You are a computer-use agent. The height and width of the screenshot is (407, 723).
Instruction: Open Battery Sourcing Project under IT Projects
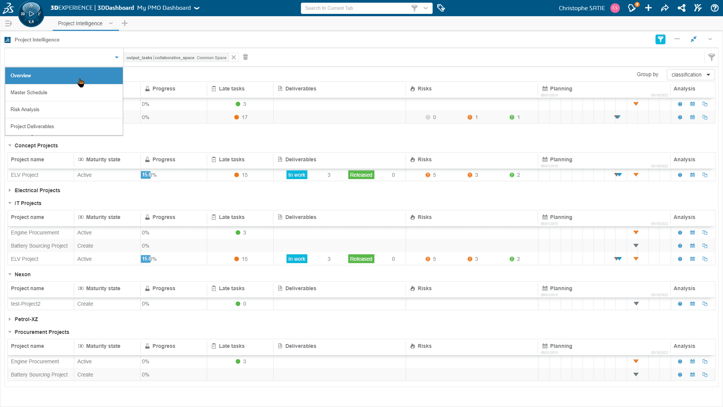point(39,246)
